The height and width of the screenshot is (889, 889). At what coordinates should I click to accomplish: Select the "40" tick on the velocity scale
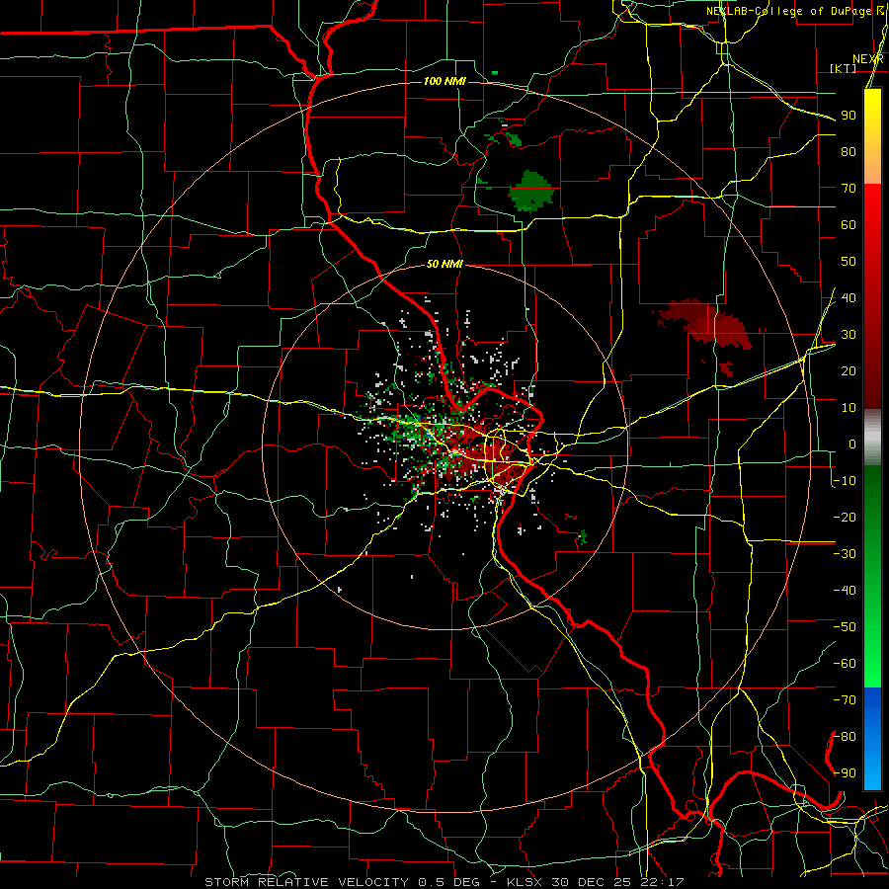click(x=849, y=297)
